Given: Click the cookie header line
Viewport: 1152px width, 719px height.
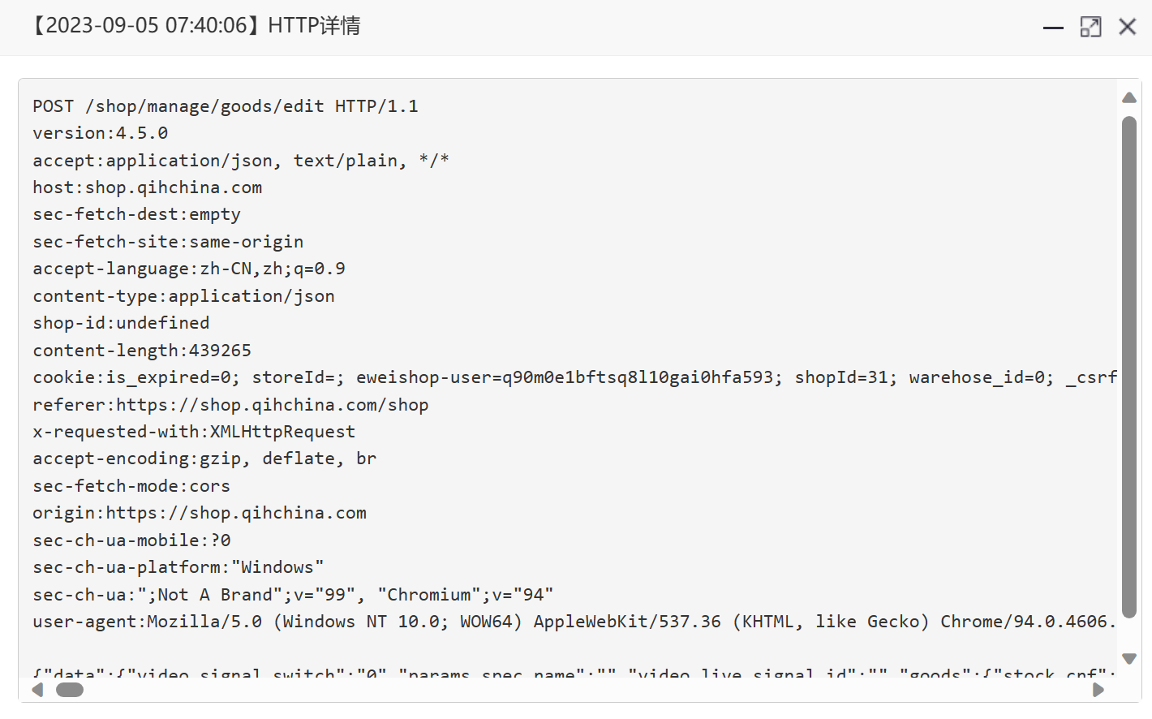Looking at the screenshot, I should [574, 377].
